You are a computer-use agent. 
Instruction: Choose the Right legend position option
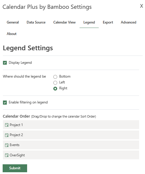(55, 88)
